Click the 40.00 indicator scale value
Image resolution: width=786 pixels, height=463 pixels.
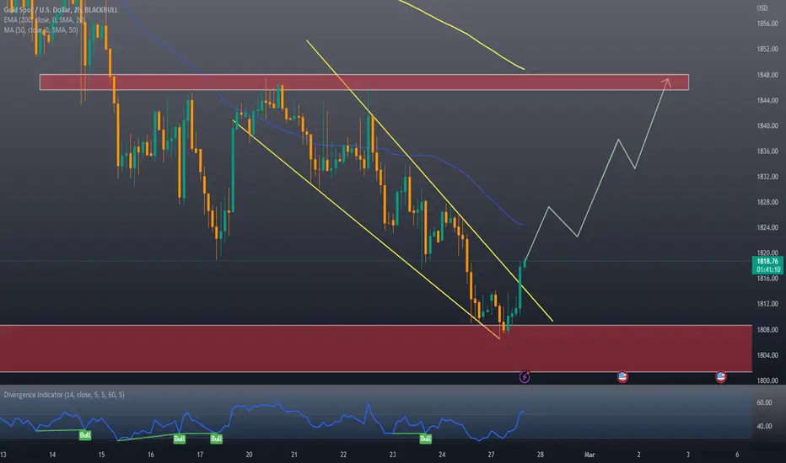(x=764, y=426)
